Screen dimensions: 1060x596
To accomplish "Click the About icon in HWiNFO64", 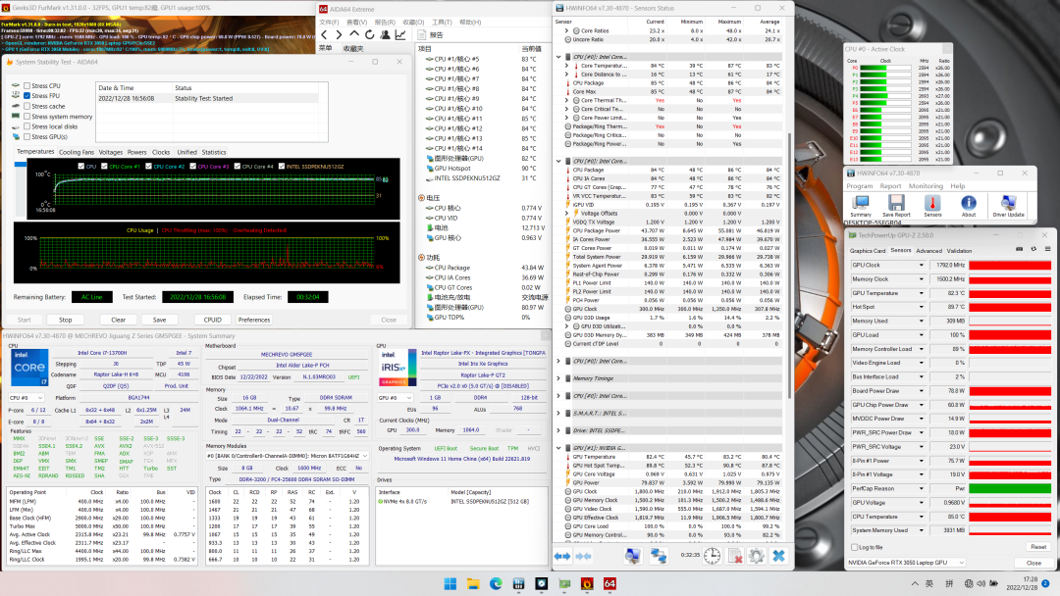I will pos(969,203).
